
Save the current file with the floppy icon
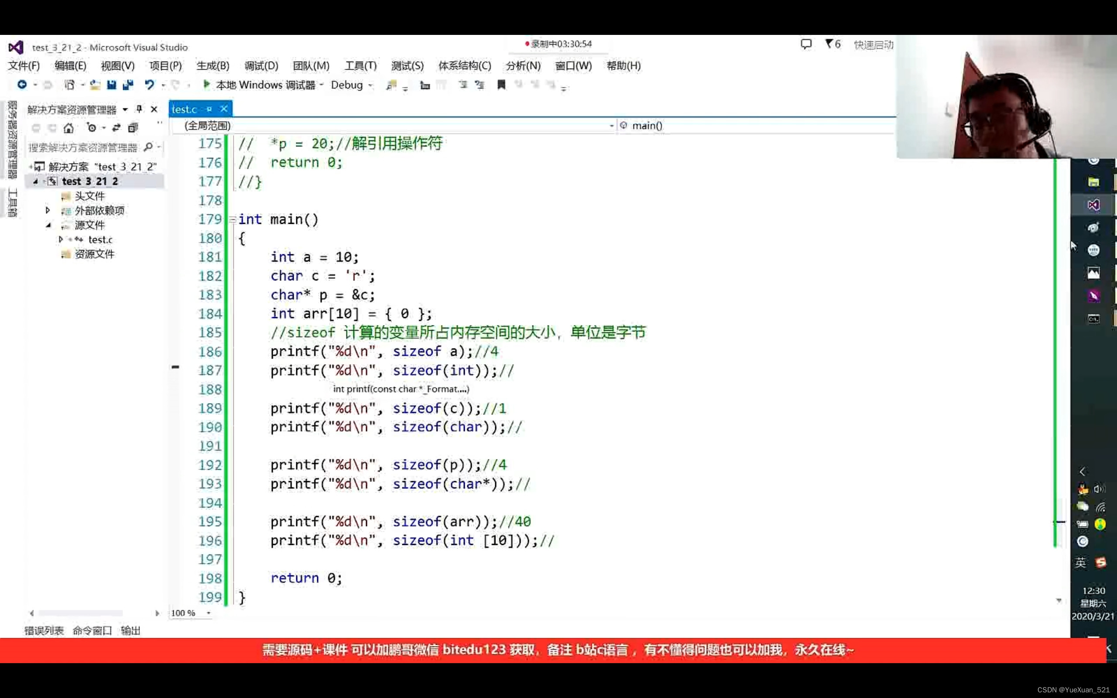(111, 85)
